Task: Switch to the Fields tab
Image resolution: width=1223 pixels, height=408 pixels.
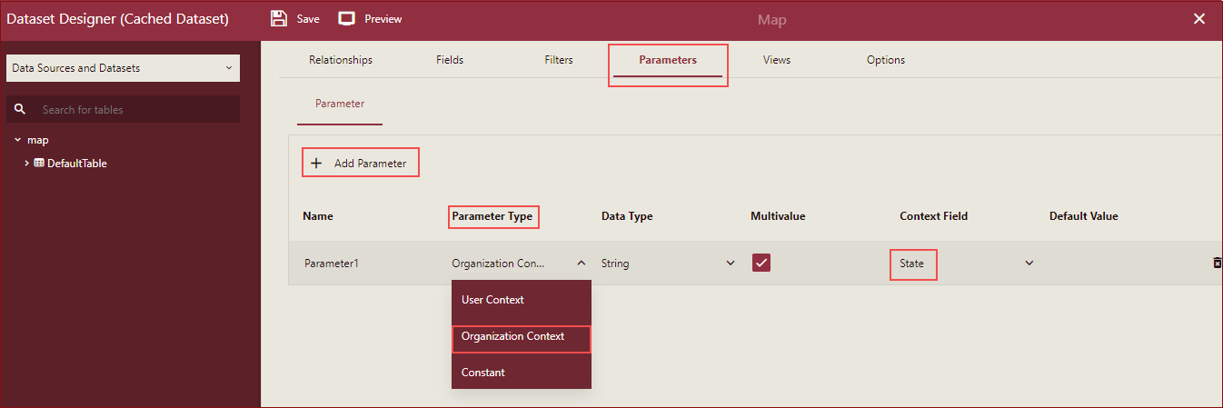Action: [x=450, y=60]
